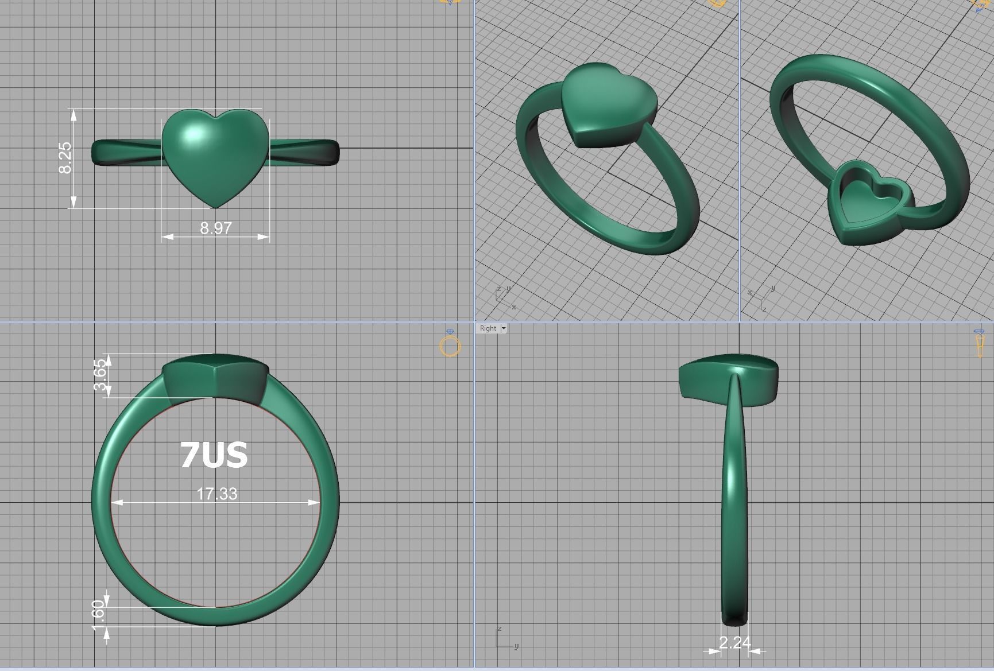Viewport: 994px width, 671px height.
Task: Click the Right viewport title label
Action: click(x=488, y=328)
